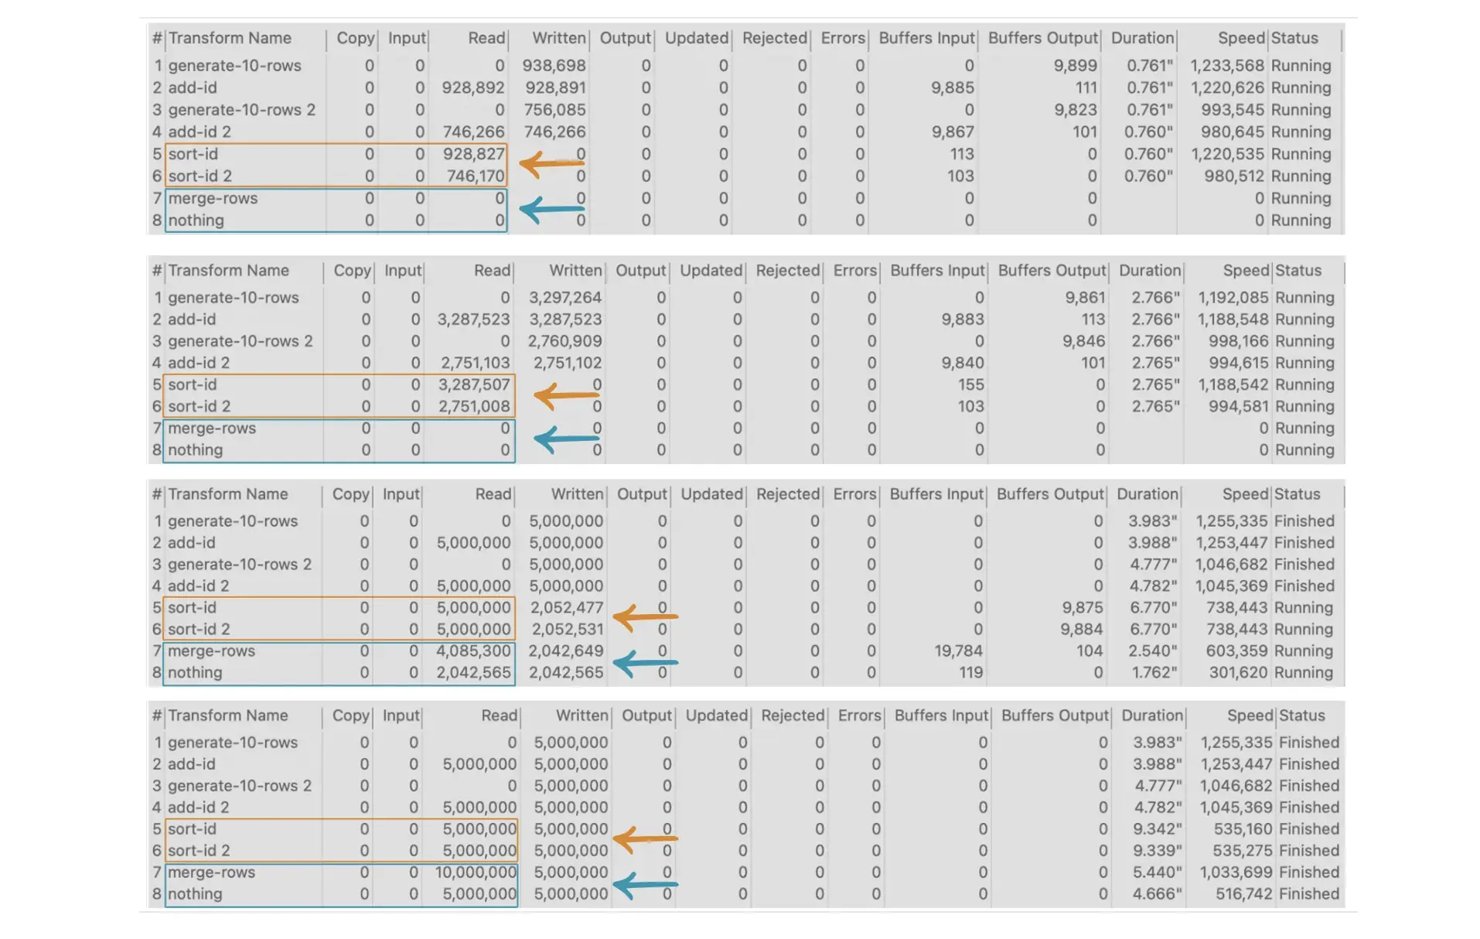Click the sort-id Read value 3,287,507
The width and height of the screenshot is (1480, 939).
coord(473,385)
